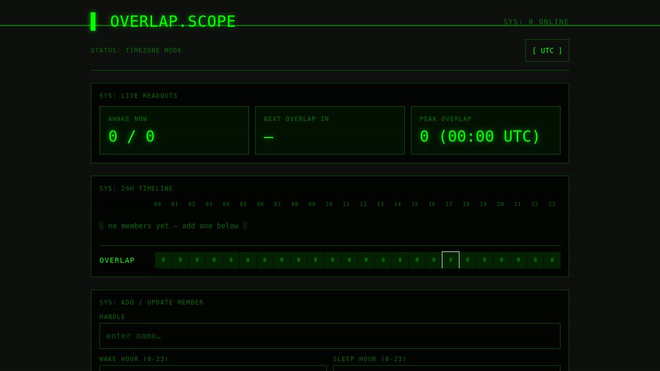
Task: Select the overlap cell under hour 15
Action: pos(417,260)
